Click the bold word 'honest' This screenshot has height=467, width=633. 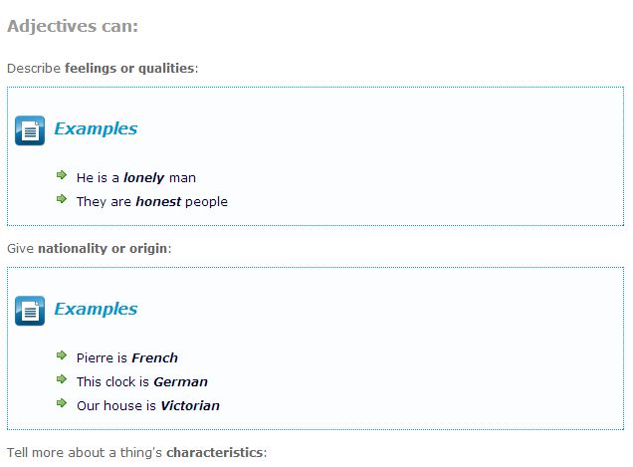point(158,202)
